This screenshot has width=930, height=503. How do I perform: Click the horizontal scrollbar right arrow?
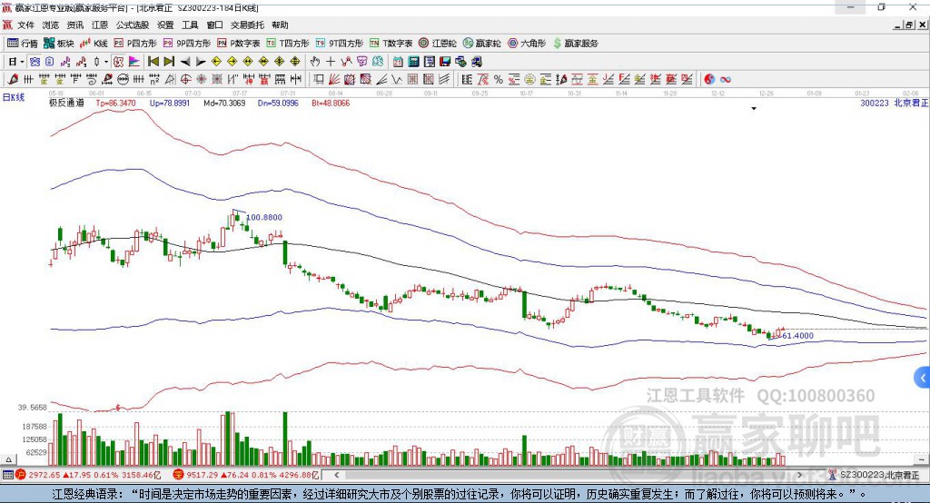pos(799,475)
